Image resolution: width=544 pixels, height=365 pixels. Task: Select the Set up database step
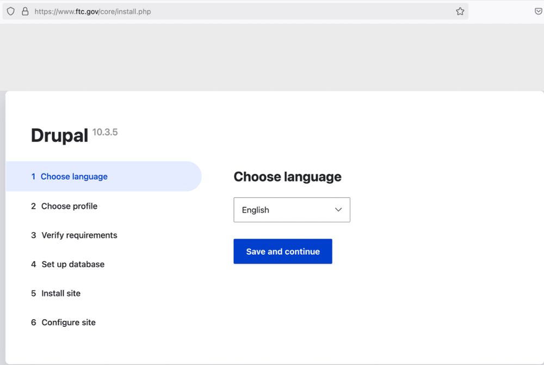coord(67,264)
